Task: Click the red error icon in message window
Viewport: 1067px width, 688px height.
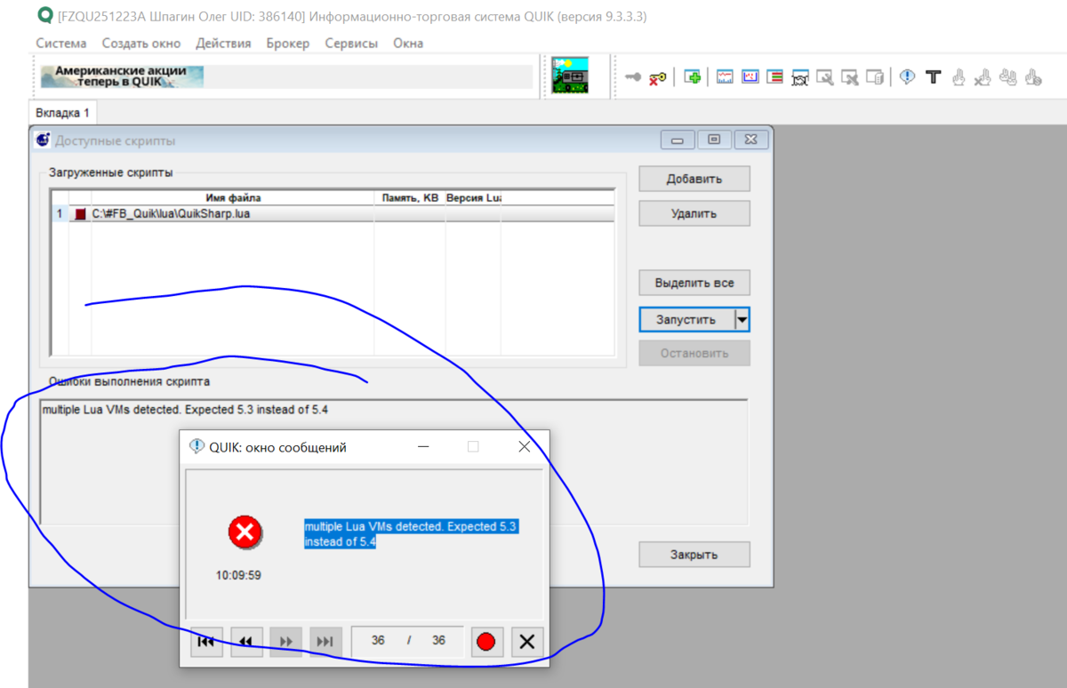Action: 245,532
